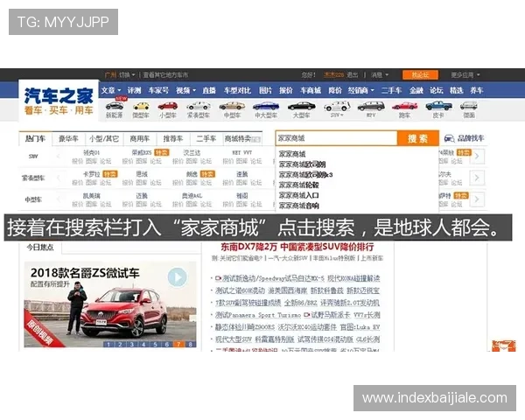Select the 中型车 car icon in the top strip
This screenshot has height=420, width=525.
[x=232, y=107]
